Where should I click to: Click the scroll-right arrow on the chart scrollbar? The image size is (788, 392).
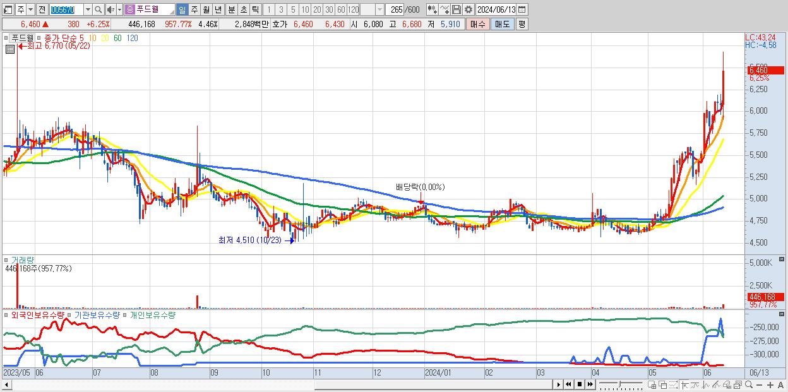click(x=558, y=384)
